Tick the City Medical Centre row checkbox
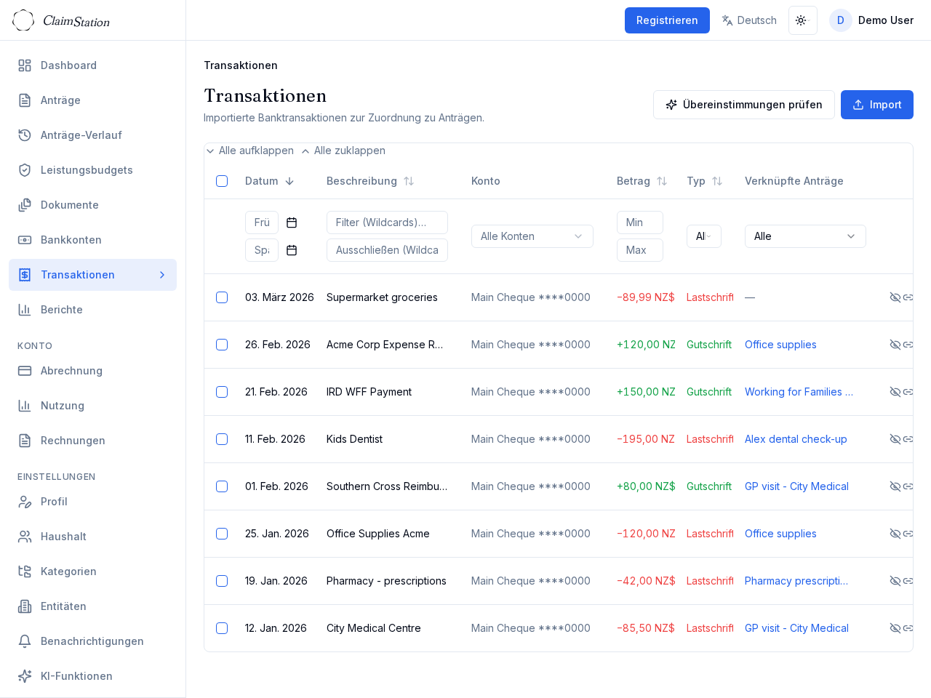The height and width of the screenshot is (698, 931). point(222,628)
